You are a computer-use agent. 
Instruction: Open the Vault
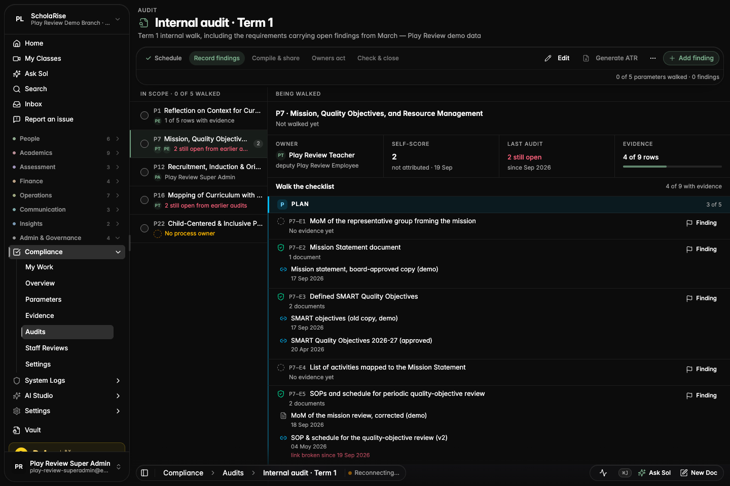67,430
